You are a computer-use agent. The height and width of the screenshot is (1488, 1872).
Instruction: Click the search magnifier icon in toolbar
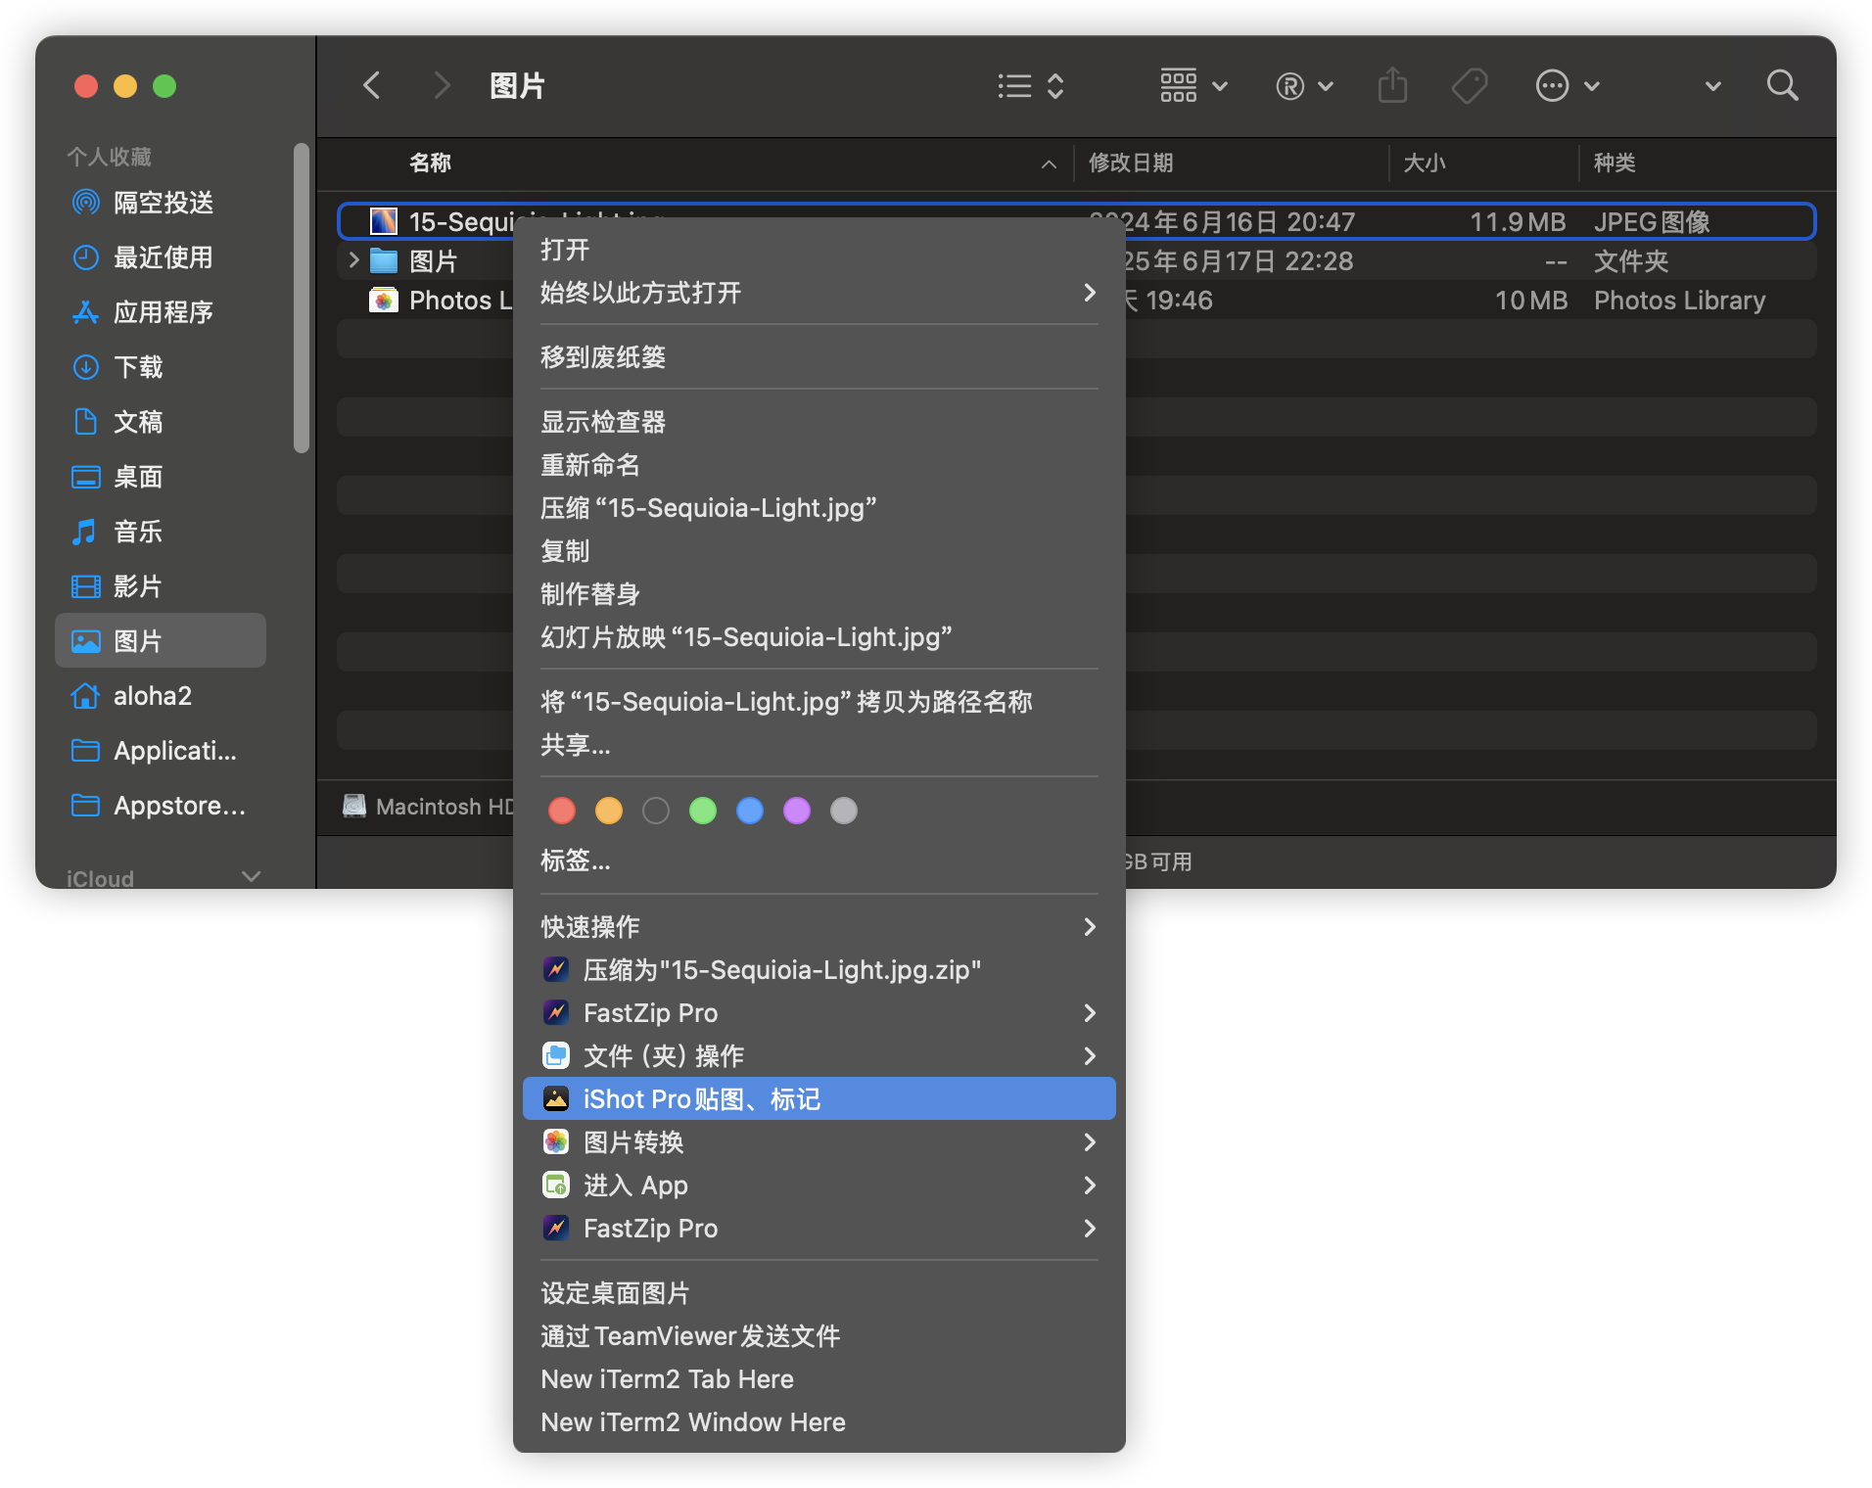(1782, 86)
